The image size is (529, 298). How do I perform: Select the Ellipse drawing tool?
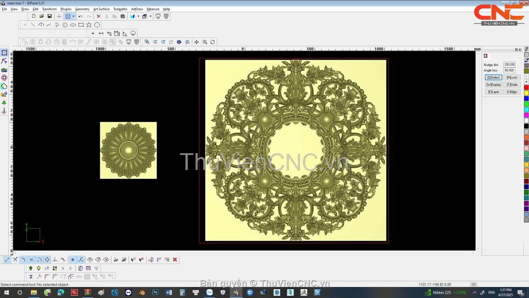click(x=73, y=25)
